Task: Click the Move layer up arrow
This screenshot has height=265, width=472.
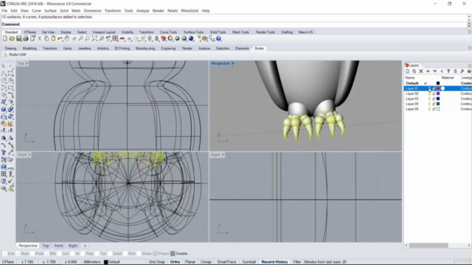Action: coord(428,71)
